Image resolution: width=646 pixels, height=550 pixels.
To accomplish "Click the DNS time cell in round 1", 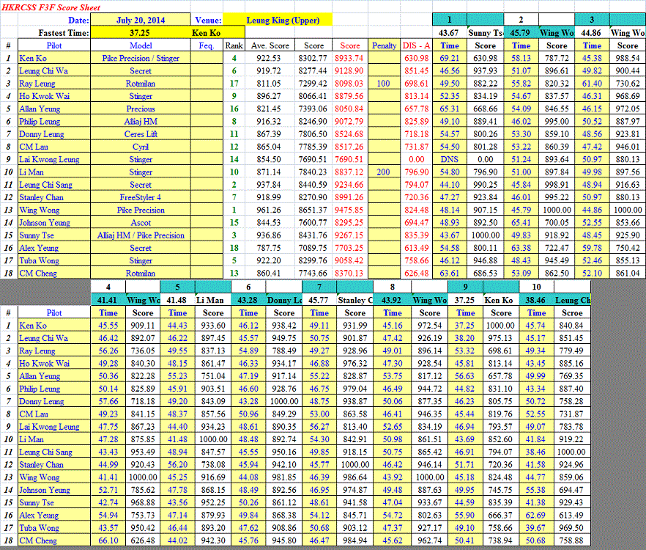I will (450, 159).
